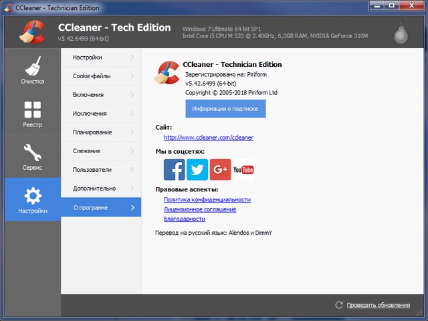Expand the Пользователи menu chevron

pos(132,170)
